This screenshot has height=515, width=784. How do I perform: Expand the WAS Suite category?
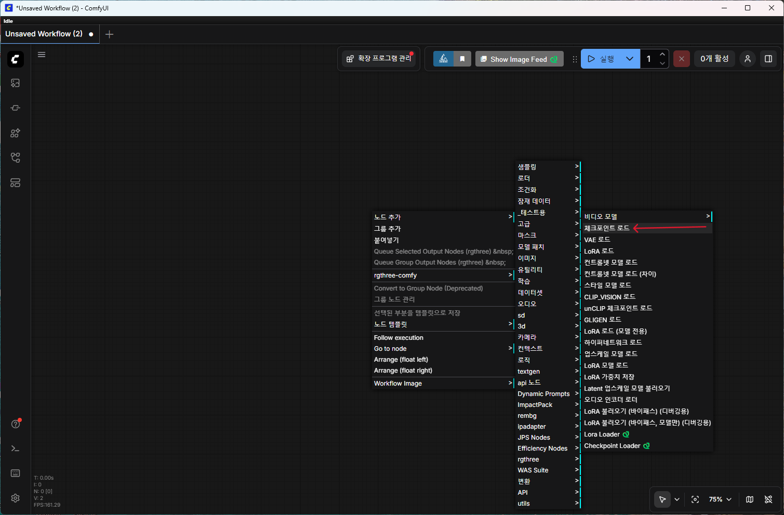click(548, 470)
